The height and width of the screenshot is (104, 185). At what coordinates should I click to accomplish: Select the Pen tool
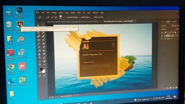point(44,57)
